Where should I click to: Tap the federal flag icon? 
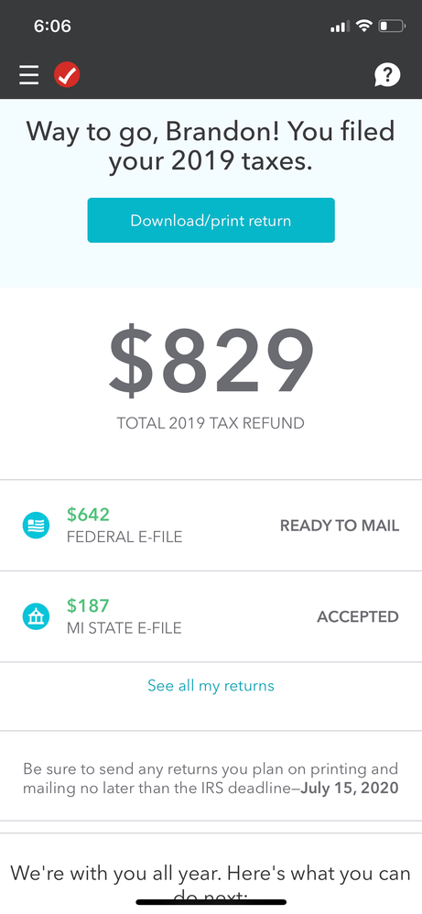pos(36,525)
